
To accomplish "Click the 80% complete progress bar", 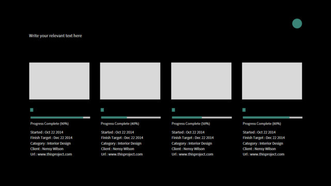I will (273, 117).
